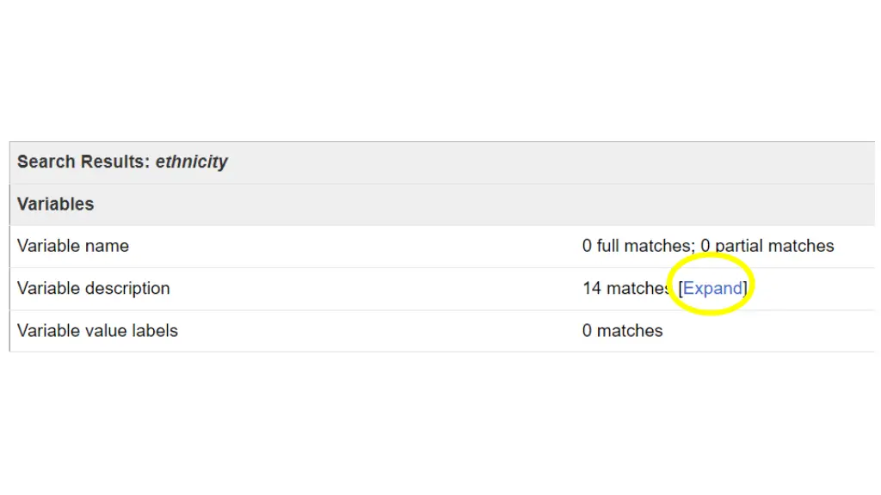Click the number 14 in description row

click(x=592, y=288)
